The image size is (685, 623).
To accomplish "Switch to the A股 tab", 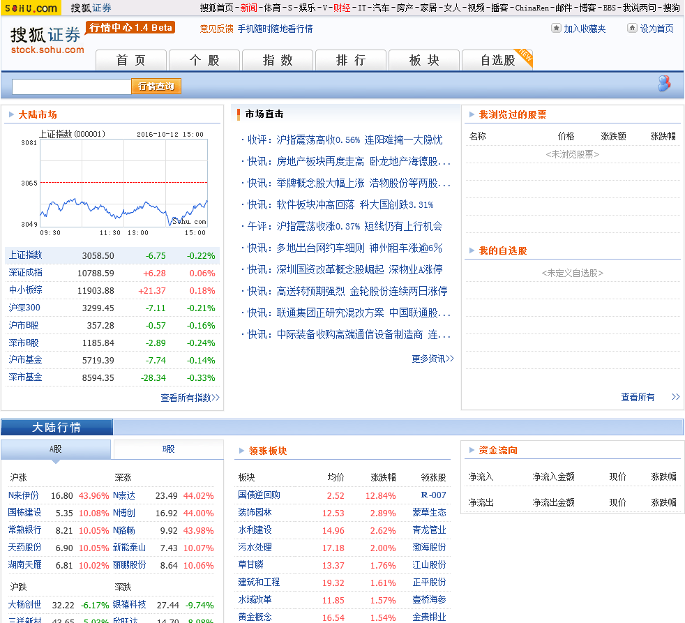I will tap(56, 449).
